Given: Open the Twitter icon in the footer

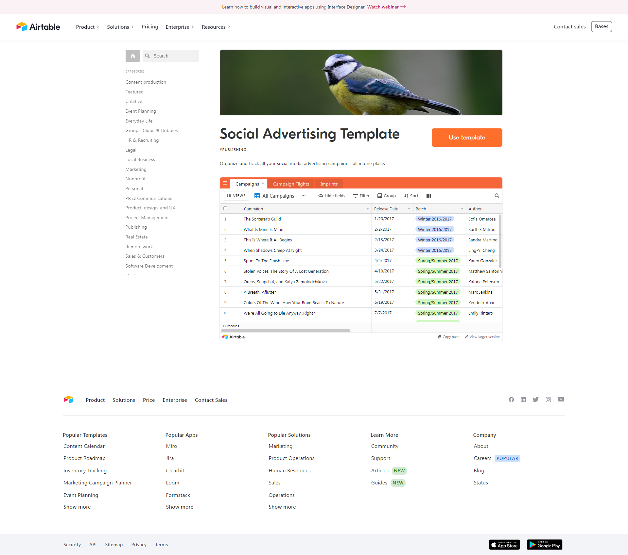Looking at the screenshot, I should pyautogui.click(x=535, y=400).
